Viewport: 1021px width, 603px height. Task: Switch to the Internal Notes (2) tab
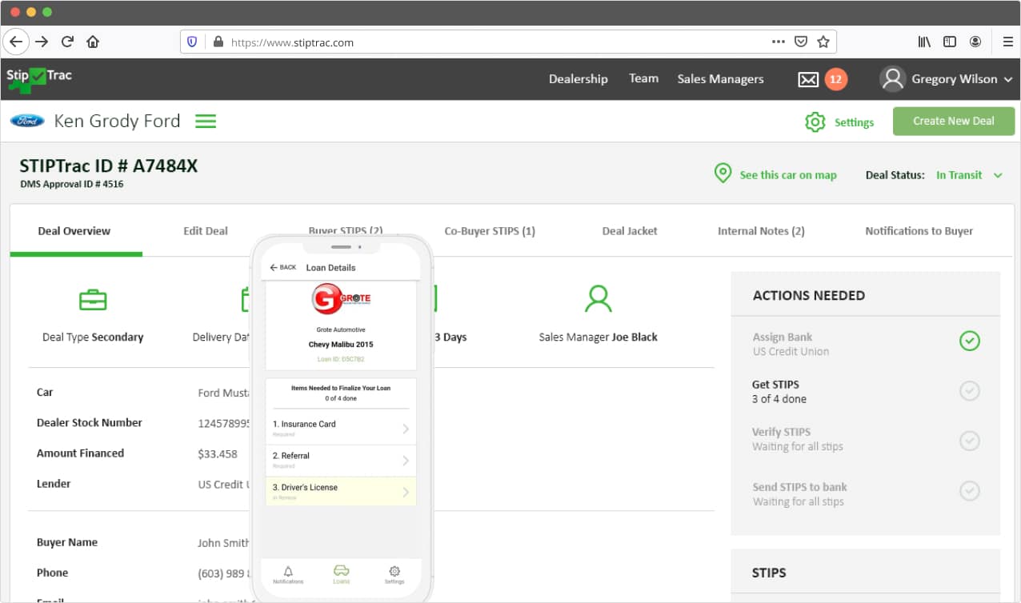point(761,231)
